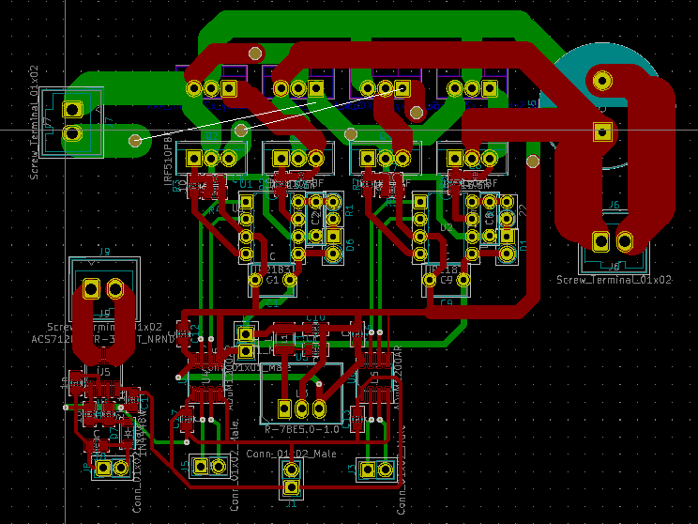Image resolution: width=698 pixels, height=524 pixels.
Task: Click the J9 reference label
Action: [x=104, y=252]
